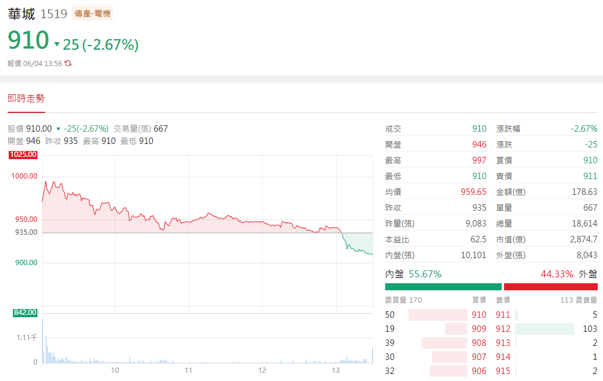Click the 842.00 lower limit price label
This screenshot has height=381, width=603.
point(25,313)
